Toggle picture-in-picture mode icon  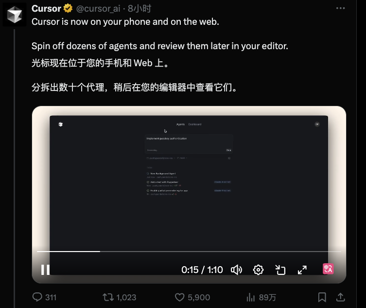(280, 270)
